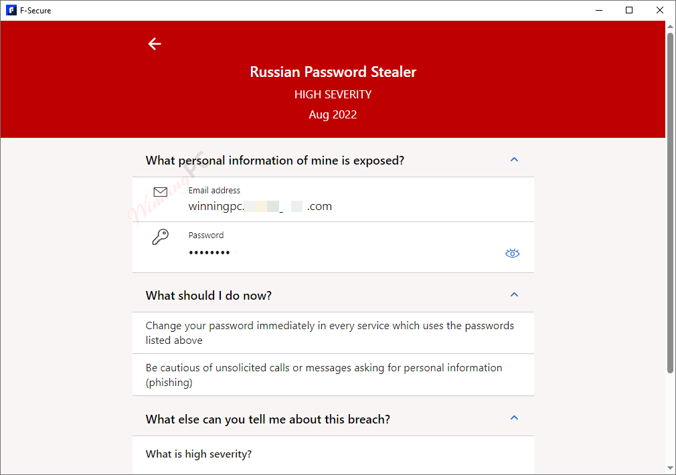Screen dimensions: 676x475
Task: Click the 'Aug 2022' breach date
Action: pos(333,114)
